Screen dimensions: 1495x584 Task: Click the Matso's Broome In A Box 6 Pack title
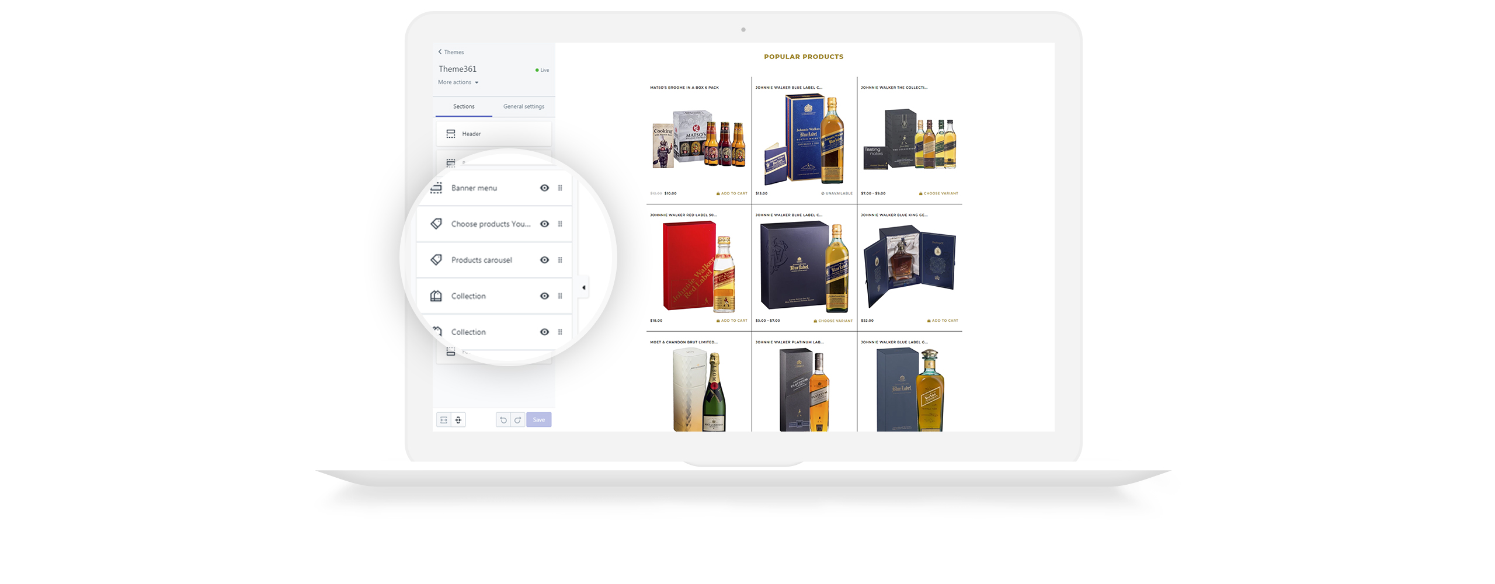click(x=684, y=88)
